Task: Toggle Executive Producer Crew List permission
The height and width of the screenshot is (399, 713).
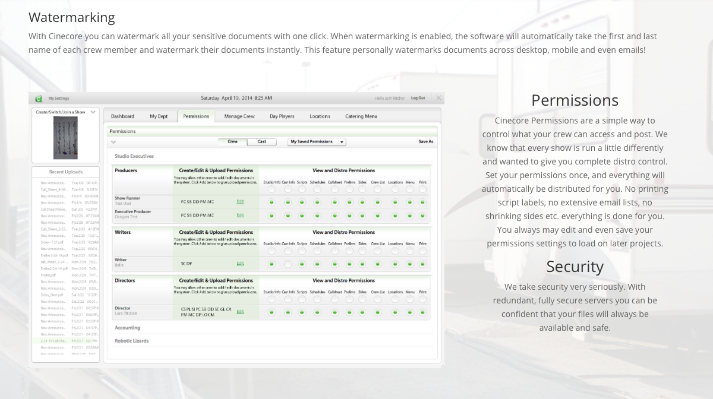Action: [x=378, y=215]
